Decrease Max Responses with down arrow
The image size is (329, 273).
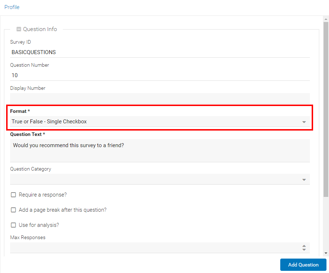tap(304, 250)
